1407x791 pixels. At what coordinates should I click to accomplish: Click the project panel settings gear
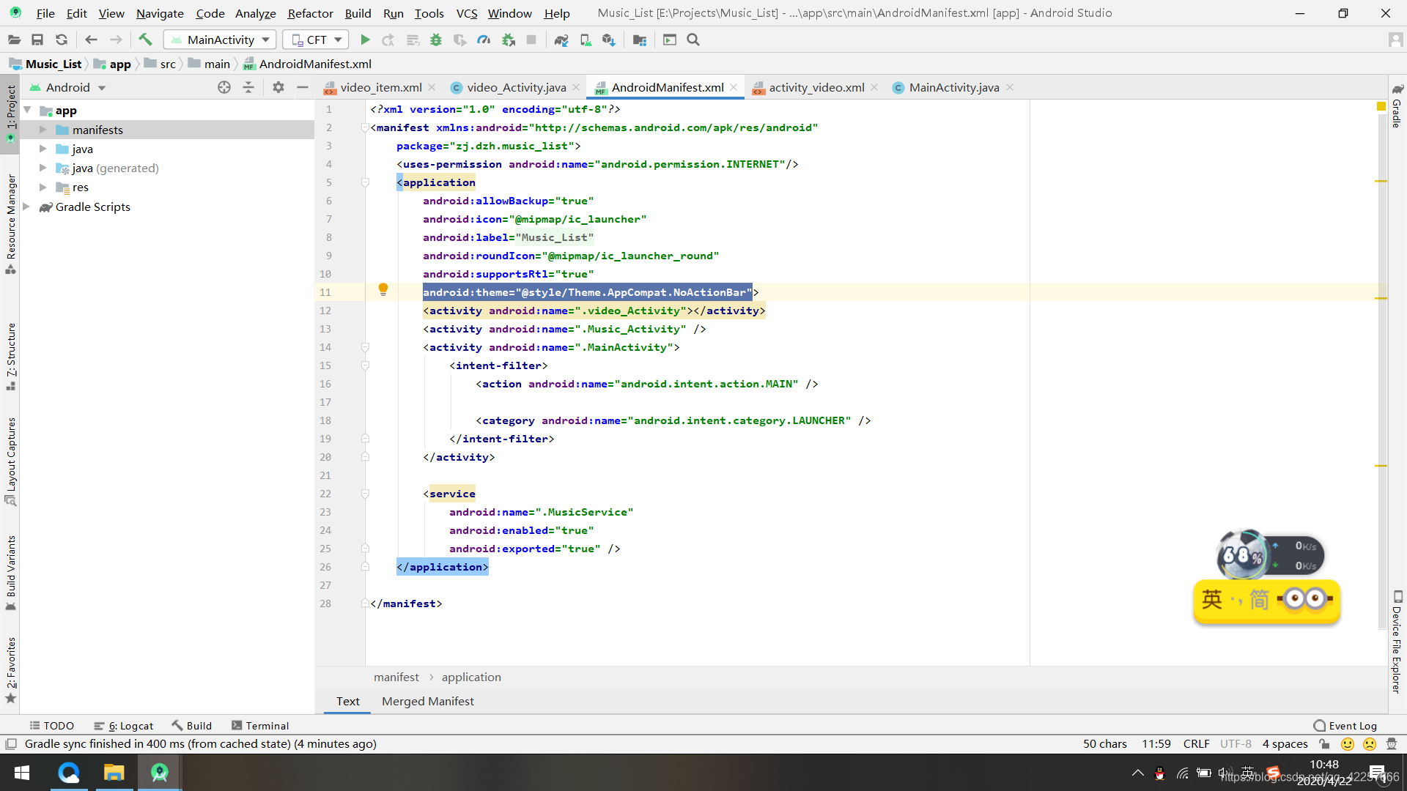278,87
